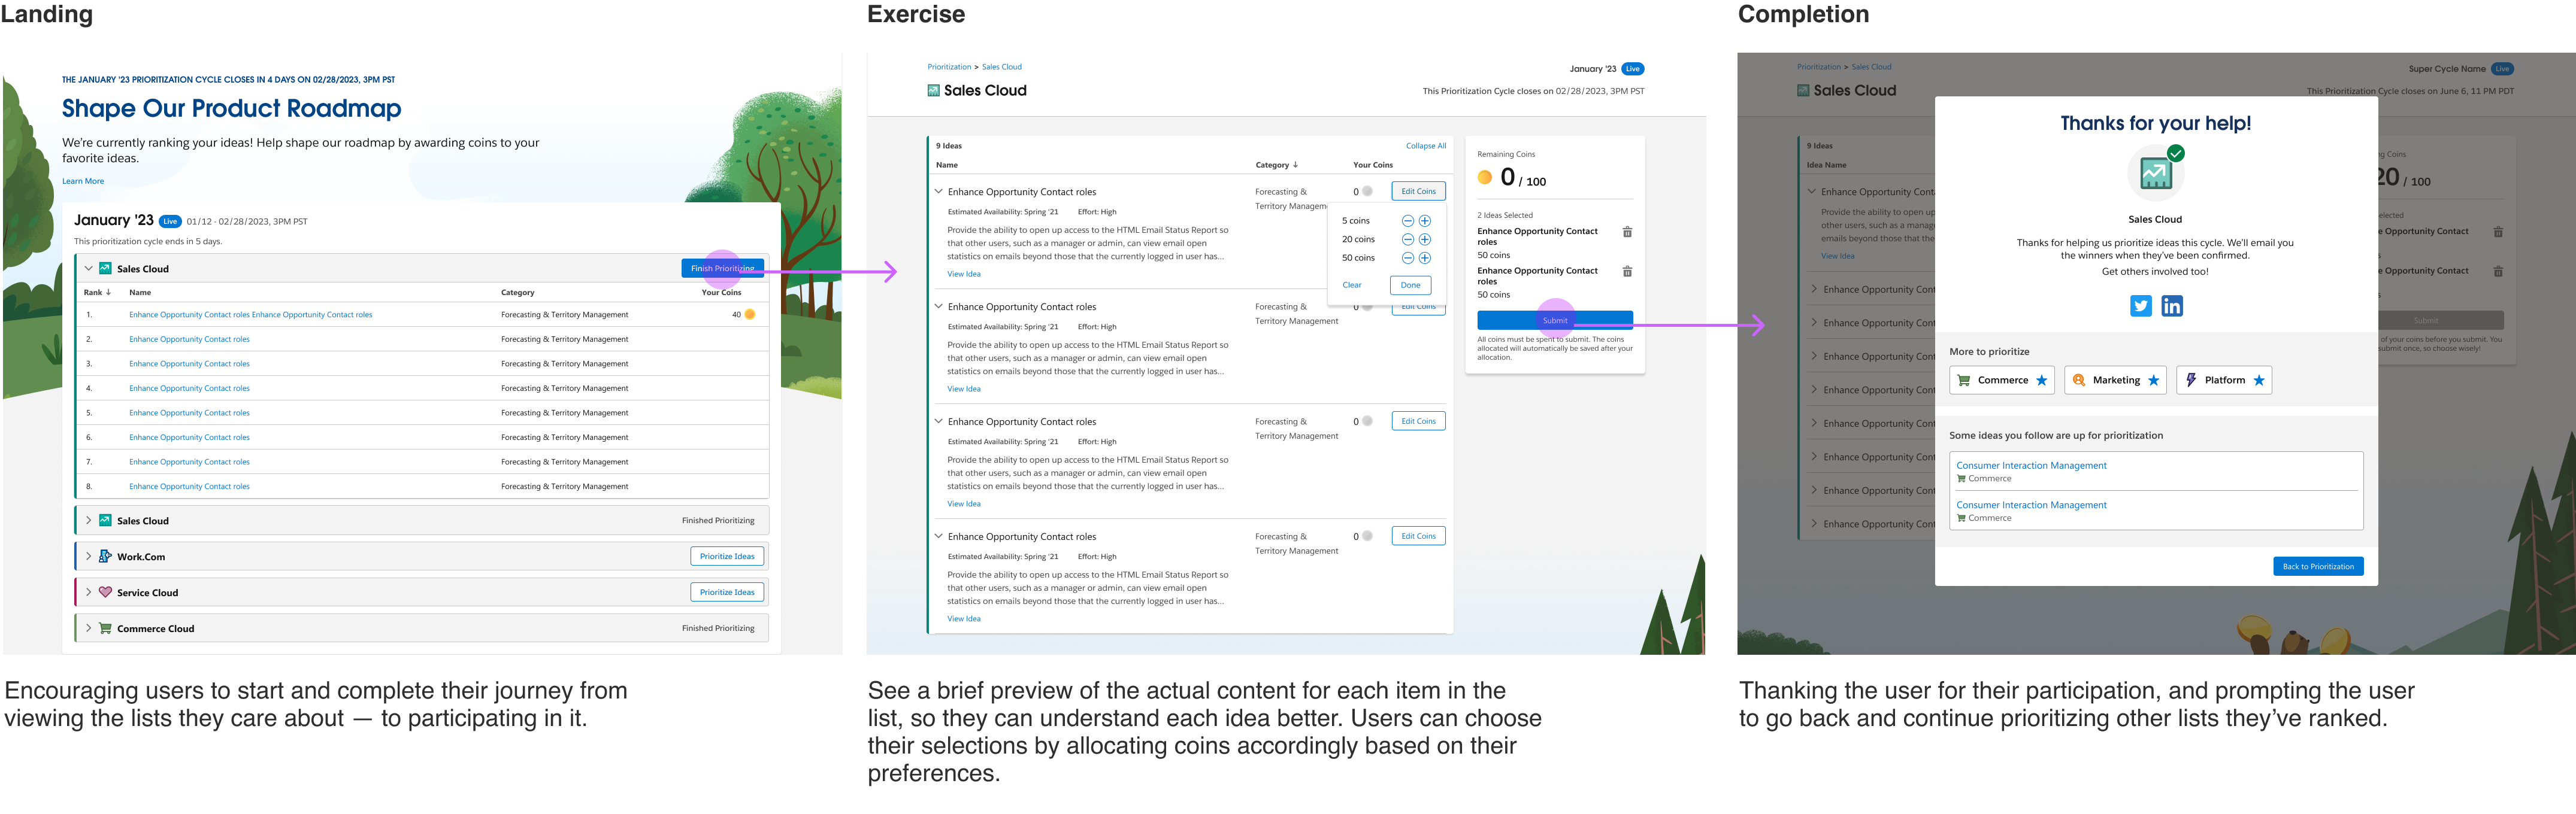Viewport: 2576px width, 814px height.
Task: Collapse the first idea in the Exercise list
Action: click(x=938, y=191)
